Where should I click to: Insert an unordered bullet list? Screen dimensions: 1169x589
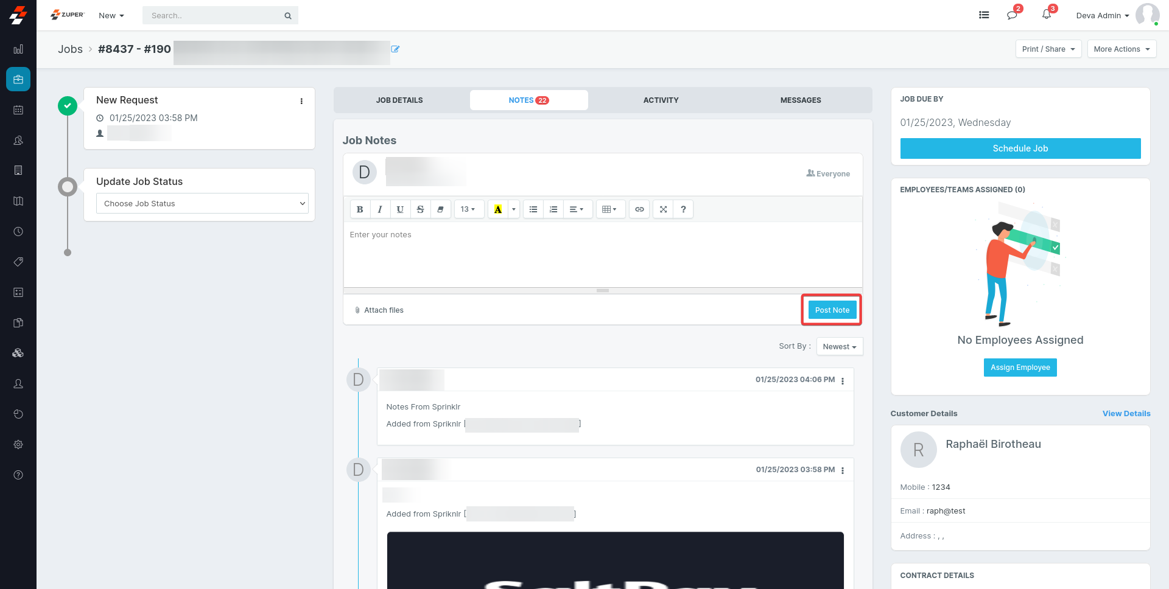tap(533, 209)
